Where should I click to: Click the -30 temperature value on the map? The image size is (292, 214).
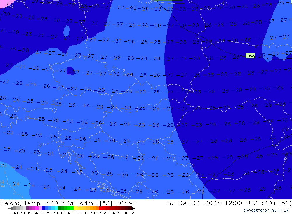[x=5, y=14]
